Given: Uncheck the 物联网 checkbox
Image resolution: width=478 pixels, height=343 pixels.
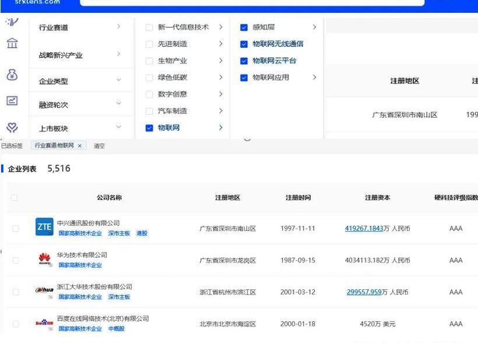Looking at the screenshot, I should tap(149, 128).
